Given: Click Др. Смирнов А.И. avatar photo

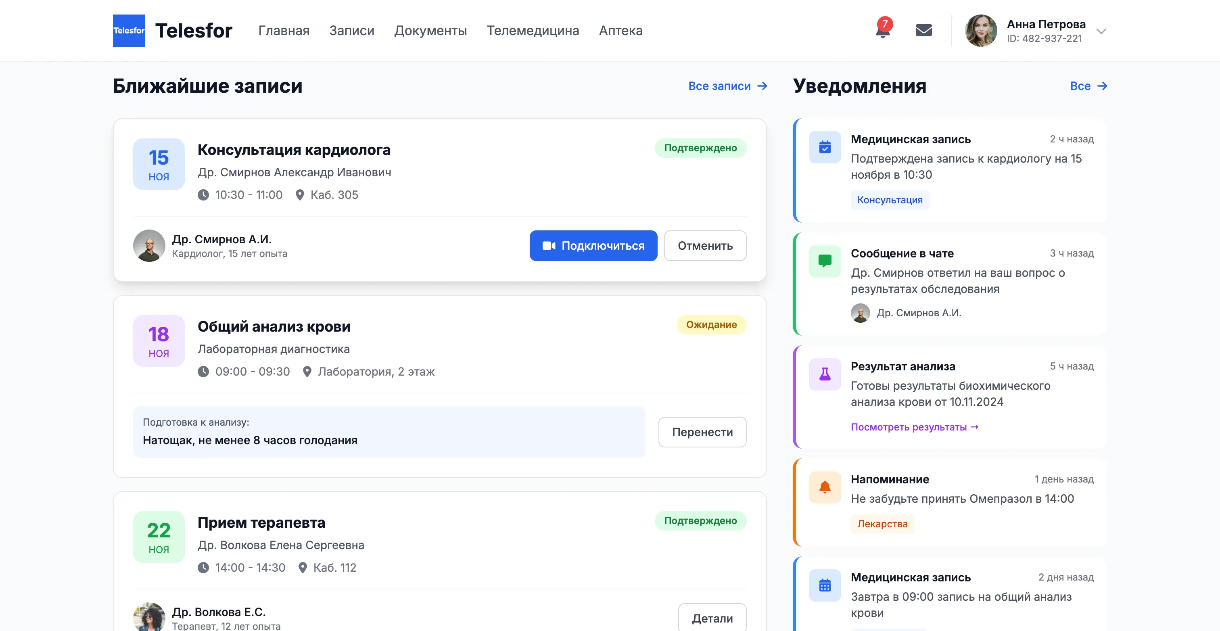Looking at the screenshot, I should [x=149, y=245].
